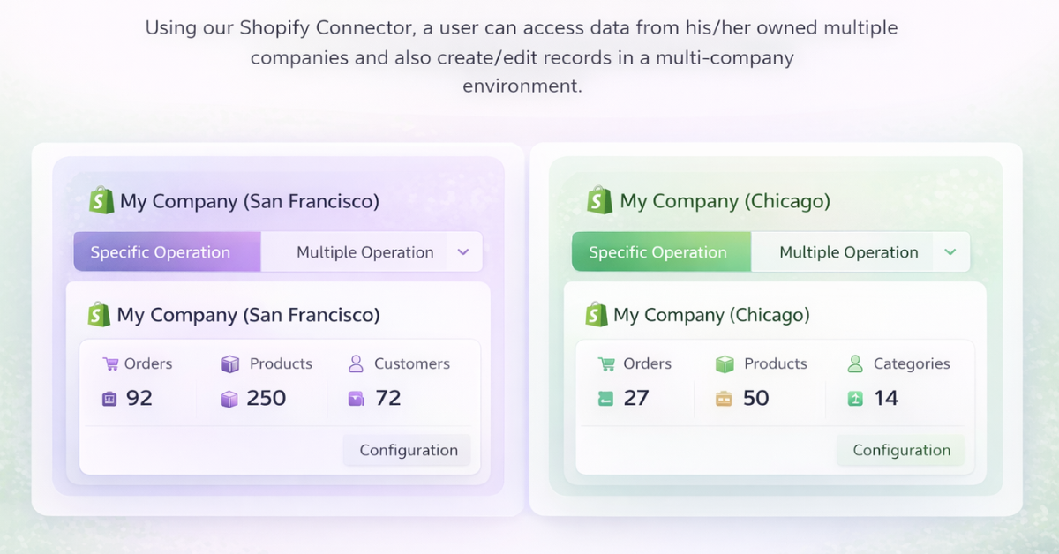Click the Shopify bag icon in San Francisco header
The width and height of the screenshot is (1059, 554).
pyautogui.click(x=101, y=201)
